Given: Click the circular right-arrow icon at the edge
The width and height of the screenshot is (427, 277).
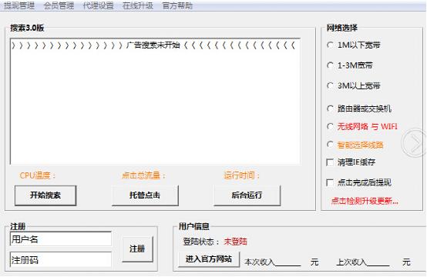Looking at the screenshot, I should tap(415, 142).
